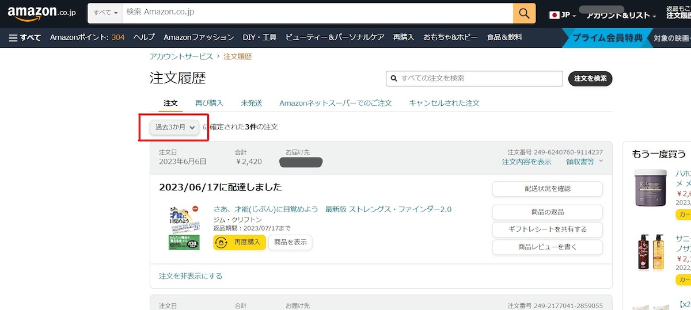Open ヘルプ in the navigation bar
The height and width of the screenshot is (310, 691).
coord(144,37)
